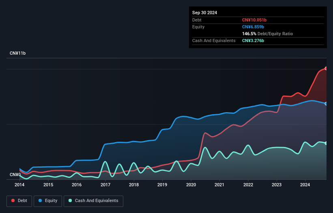Toggle Cash And Equivalents legend button

(x=93, y=201)
